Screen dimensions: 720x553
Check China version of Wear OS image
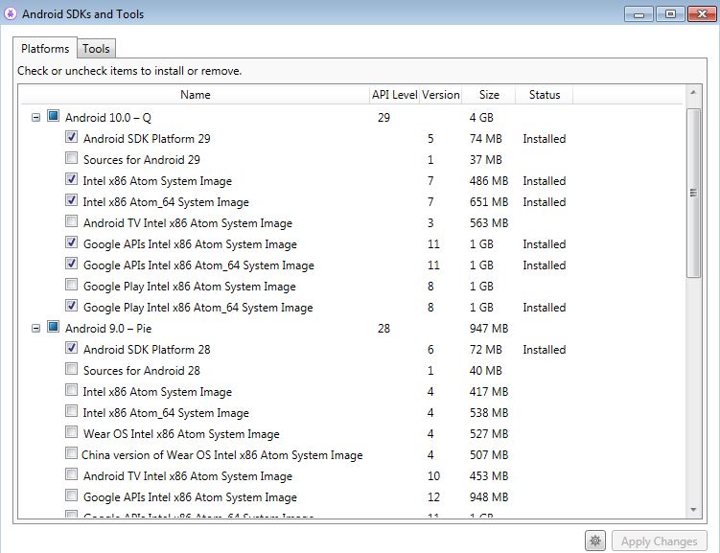[71, 453]
